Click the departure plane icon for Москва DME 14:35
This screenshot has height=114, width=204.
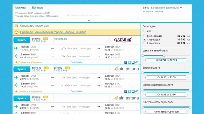[x=16, y=48]
